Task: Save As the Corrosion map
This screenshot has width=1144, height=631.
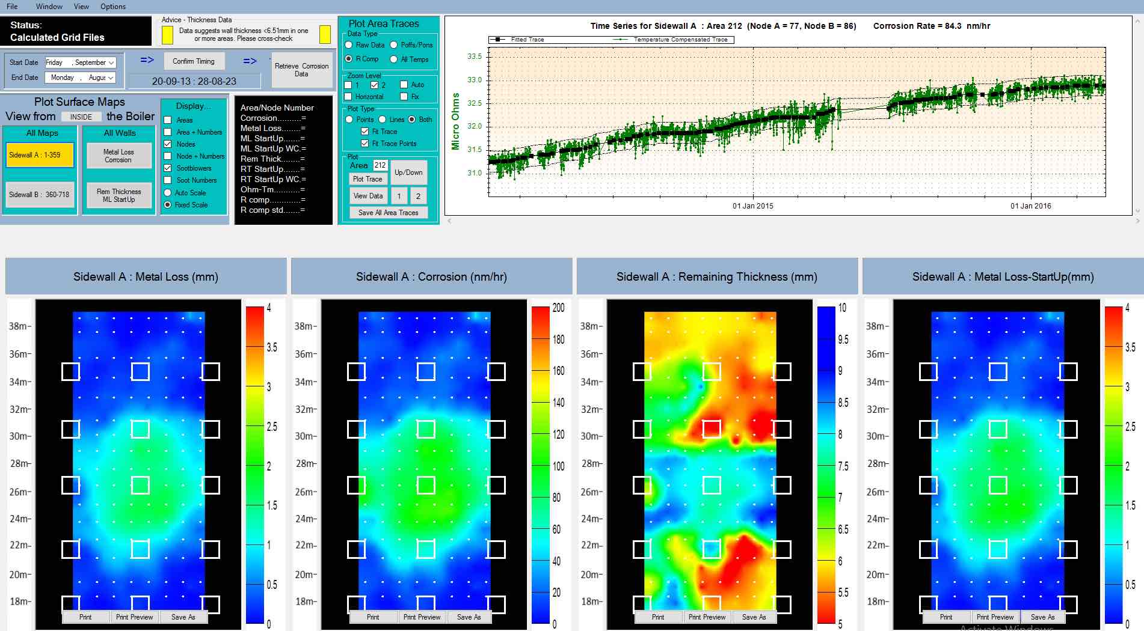Action: point(469,617)
